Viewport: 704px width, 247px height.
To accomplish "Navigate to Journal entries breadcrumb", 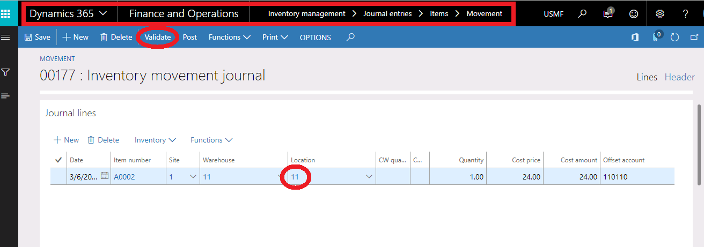I will [387, 13].
